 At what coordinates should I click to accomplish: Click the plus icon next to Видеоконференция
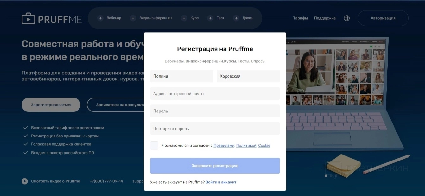133,18
